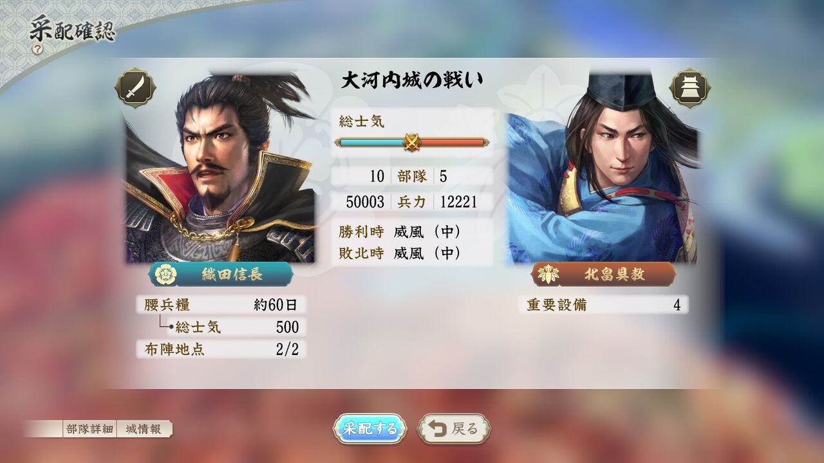Click the return arrow on 戻る button
Image resolution: width=824 pixels, height=463 pixels.
tap(438, 429)
